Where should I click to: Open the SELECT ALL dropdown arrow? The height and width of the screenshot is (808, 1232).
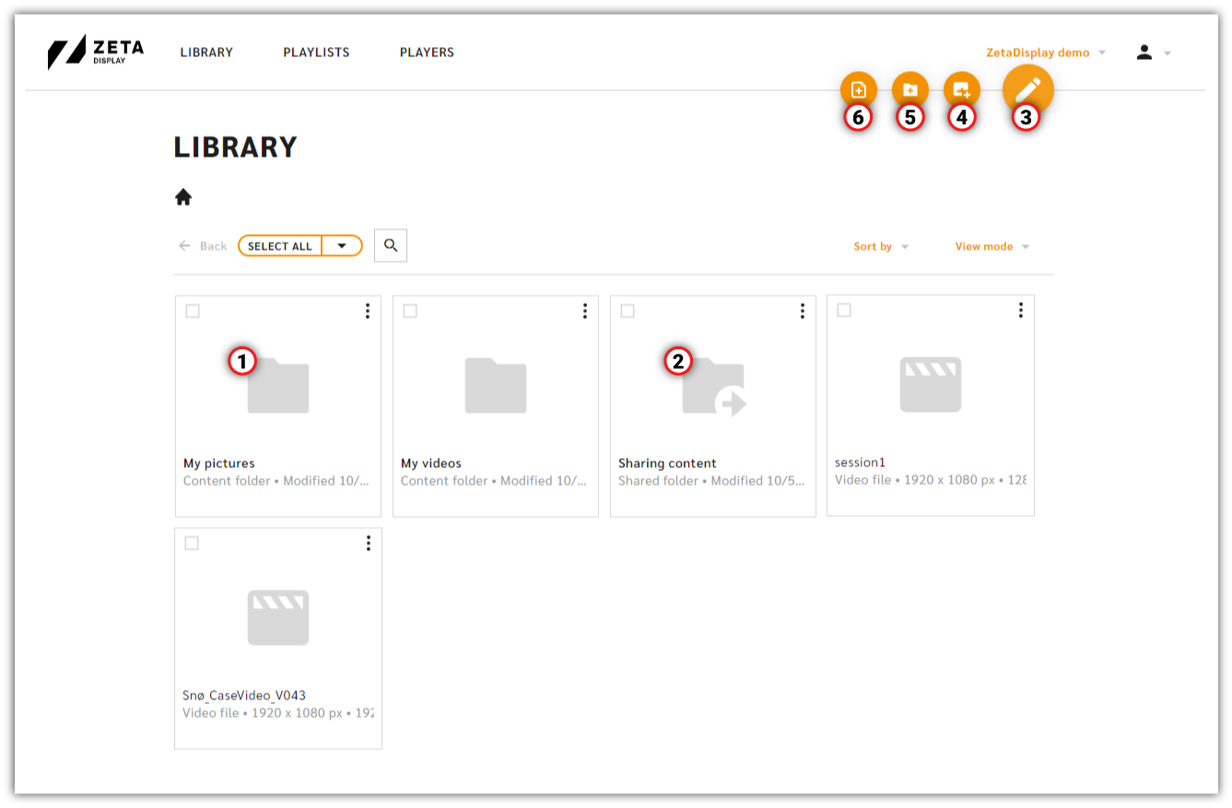342,245
